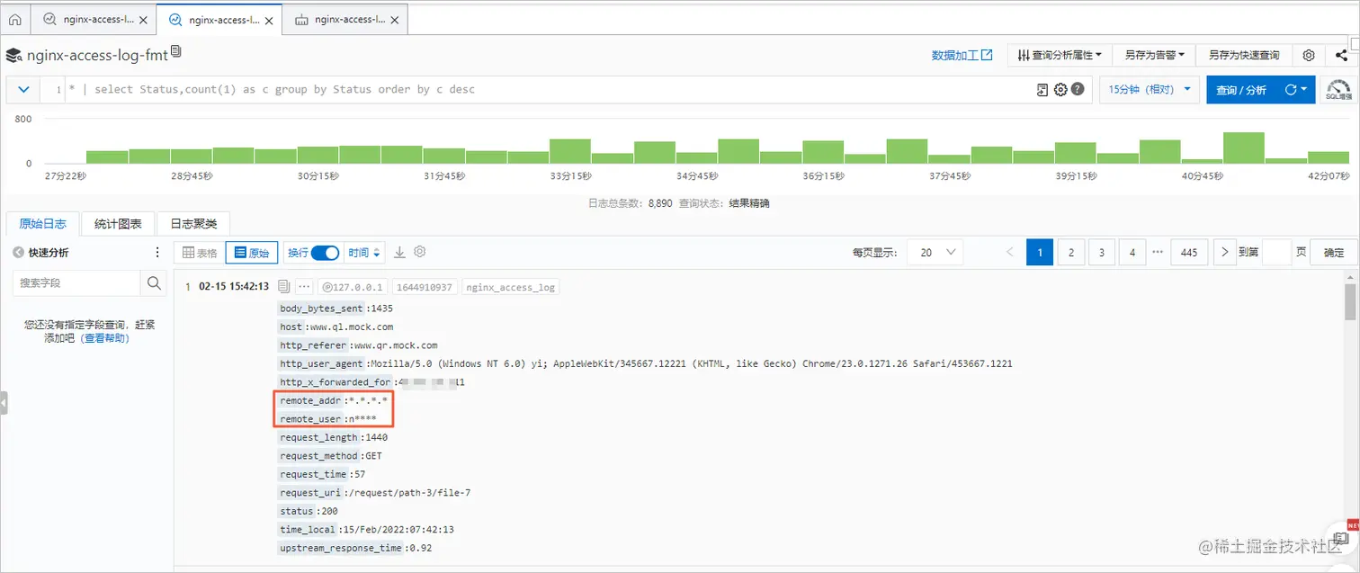Viewport: 1360px width, 573px height.
Task: Click the share icon at top right
Action: coord(1341,55)
